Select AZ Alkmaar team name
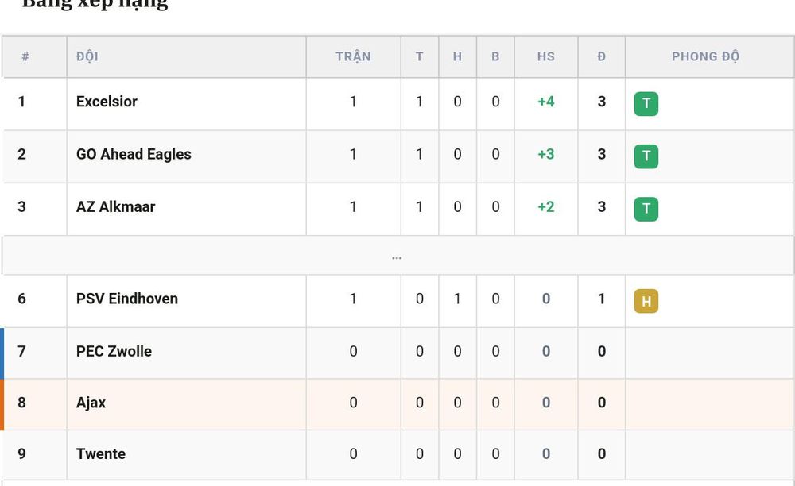The height and width of the screenshot is (486, 795). point(115,207)
